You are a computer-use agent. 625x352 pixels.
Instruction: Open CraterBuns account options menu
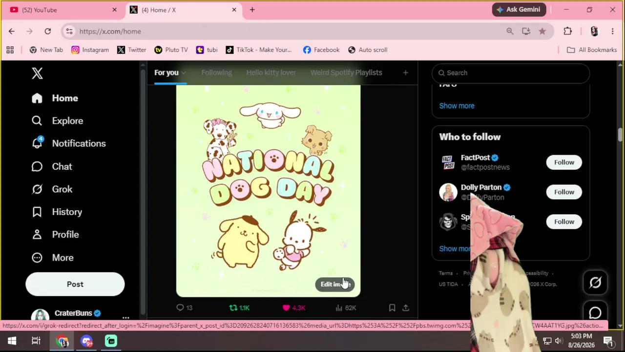[125, 317]
